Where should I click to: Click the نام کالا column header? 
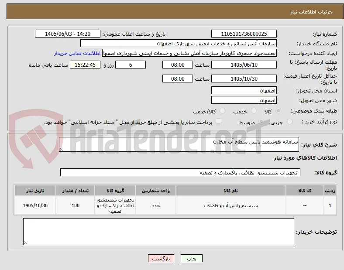(231, 191)
